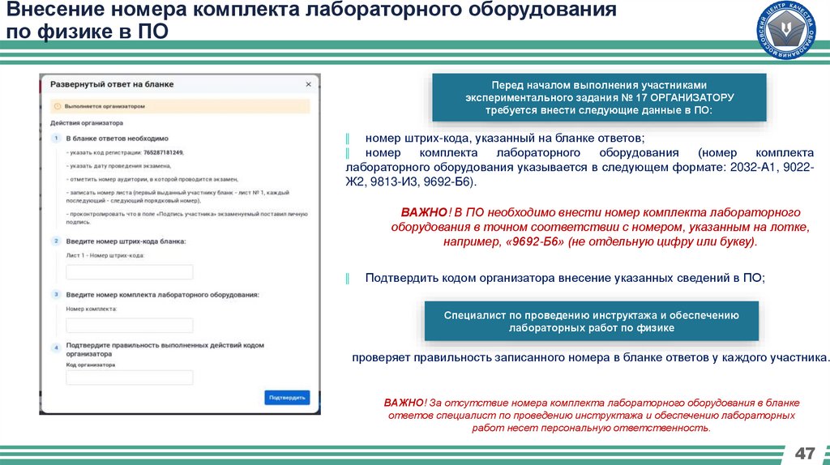
Task: Click the Moscow education quality center logo
Action: (786, 30)
